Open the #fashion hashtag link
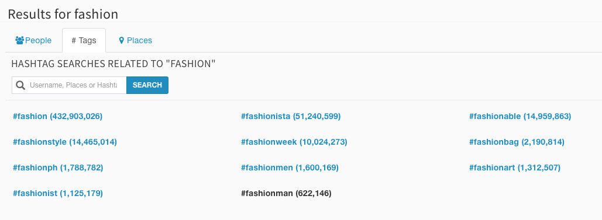This screenshot has width=602, height=220. pyautogui.click(x=57, y=116)
